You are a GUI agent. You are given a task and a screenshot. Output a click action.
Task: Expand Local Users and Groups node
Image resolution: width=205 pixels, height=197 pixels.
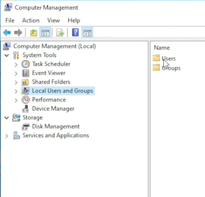16,91
